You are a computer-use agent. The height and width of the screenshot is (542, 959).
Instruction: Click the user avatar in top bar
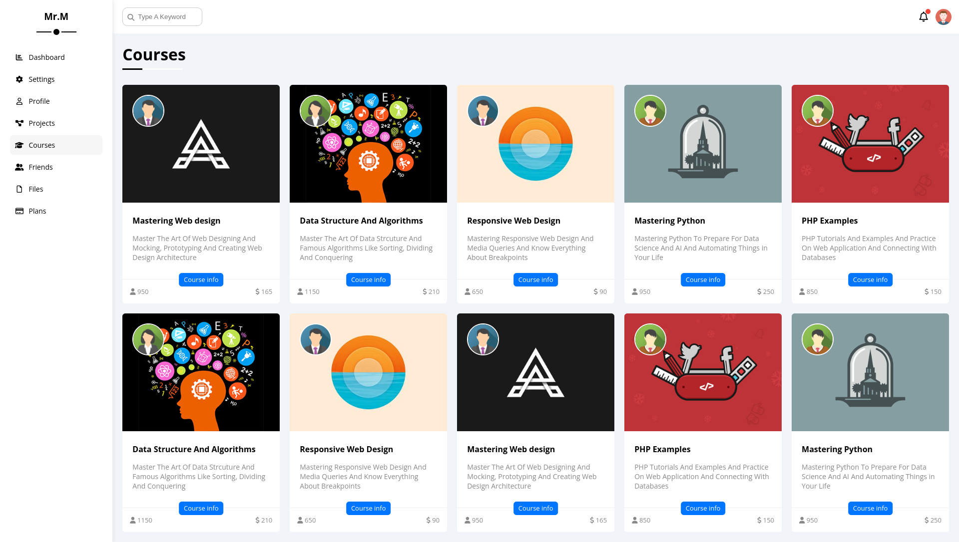943,17
